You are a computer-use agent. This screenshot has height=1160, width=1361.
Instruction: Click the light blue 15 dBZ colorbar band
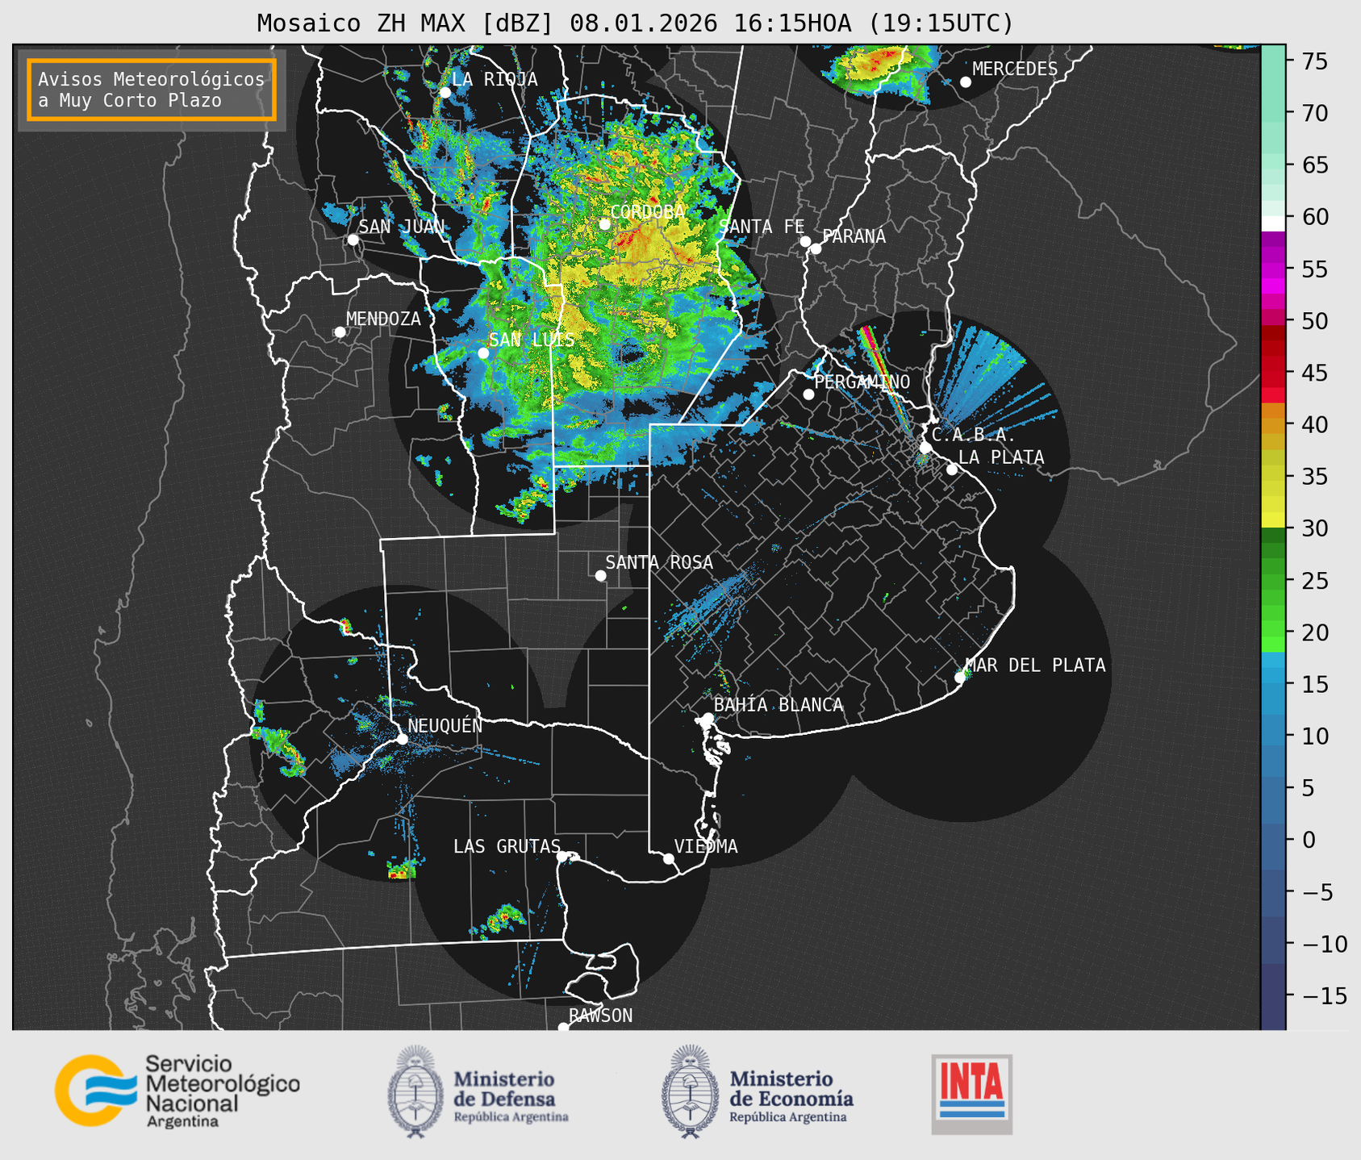point(1273,676)
